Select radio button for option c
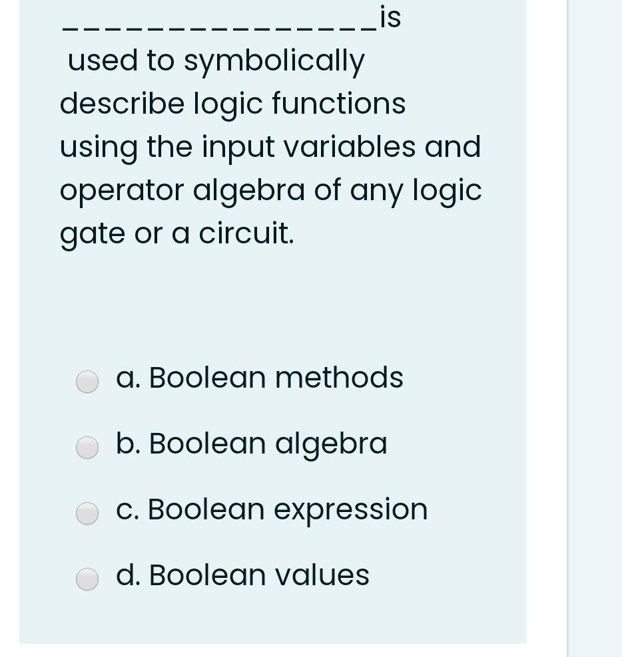 87,513
